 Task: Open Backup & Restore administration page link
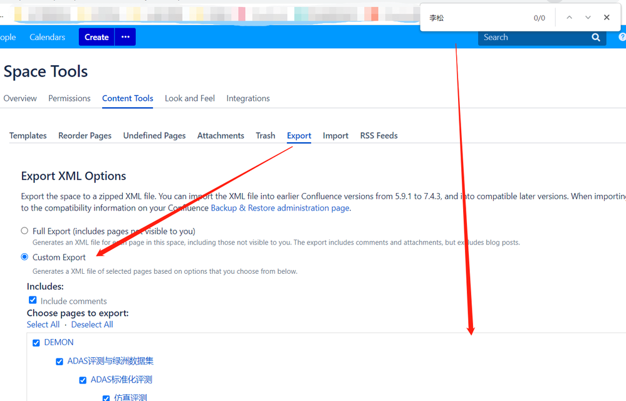pyautogui.click(x=280, y=208)
